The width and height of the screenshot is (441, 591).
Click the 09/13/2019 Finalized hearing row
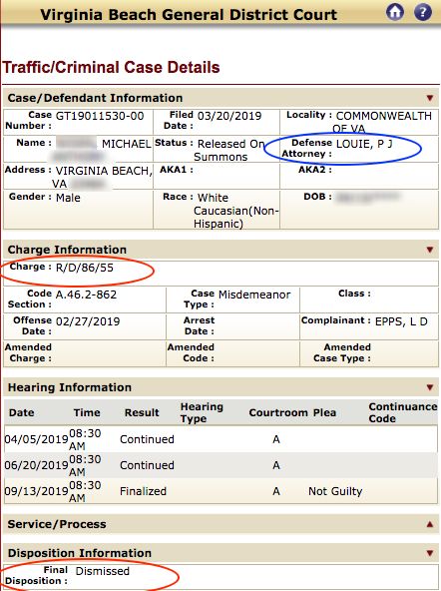click(220, 491)
